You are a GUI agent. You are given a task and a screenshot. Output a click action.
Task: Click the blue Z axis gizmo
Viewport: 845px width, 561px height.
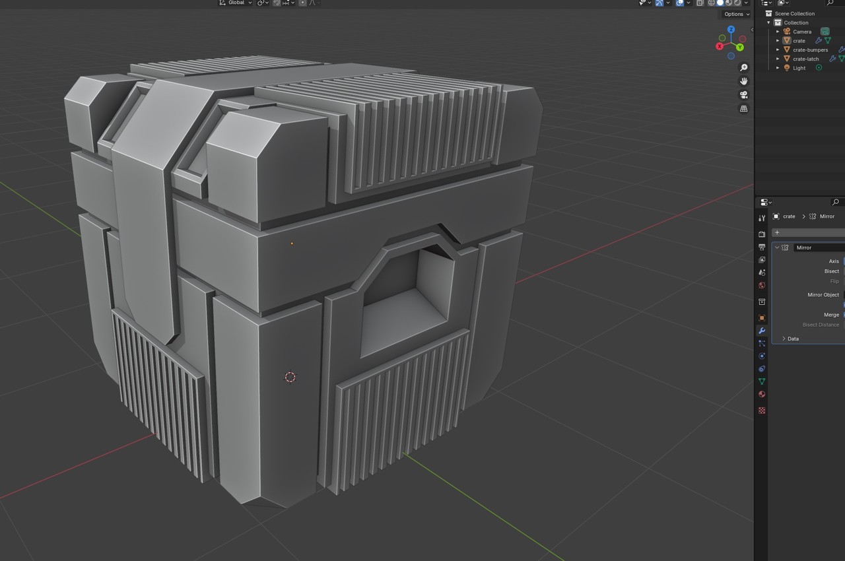[731, 30]
